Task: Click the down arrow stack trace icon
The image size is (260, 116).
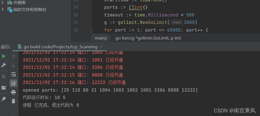Action: 13,65
